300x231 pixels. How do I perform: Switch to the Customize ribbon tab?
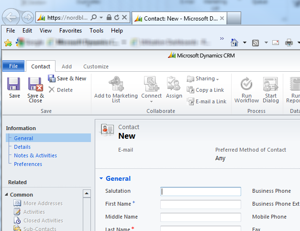pos(96,66)
